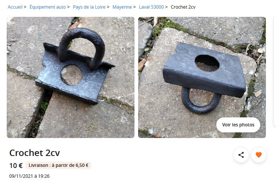This screenshot has height=180, width=276.
Task: Click the Voir les photos button
Action: coord(238,125)
